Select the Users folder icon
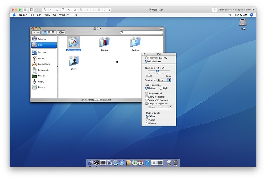The width and height of the screenshot is (266, 179). (x=74, y=61)
